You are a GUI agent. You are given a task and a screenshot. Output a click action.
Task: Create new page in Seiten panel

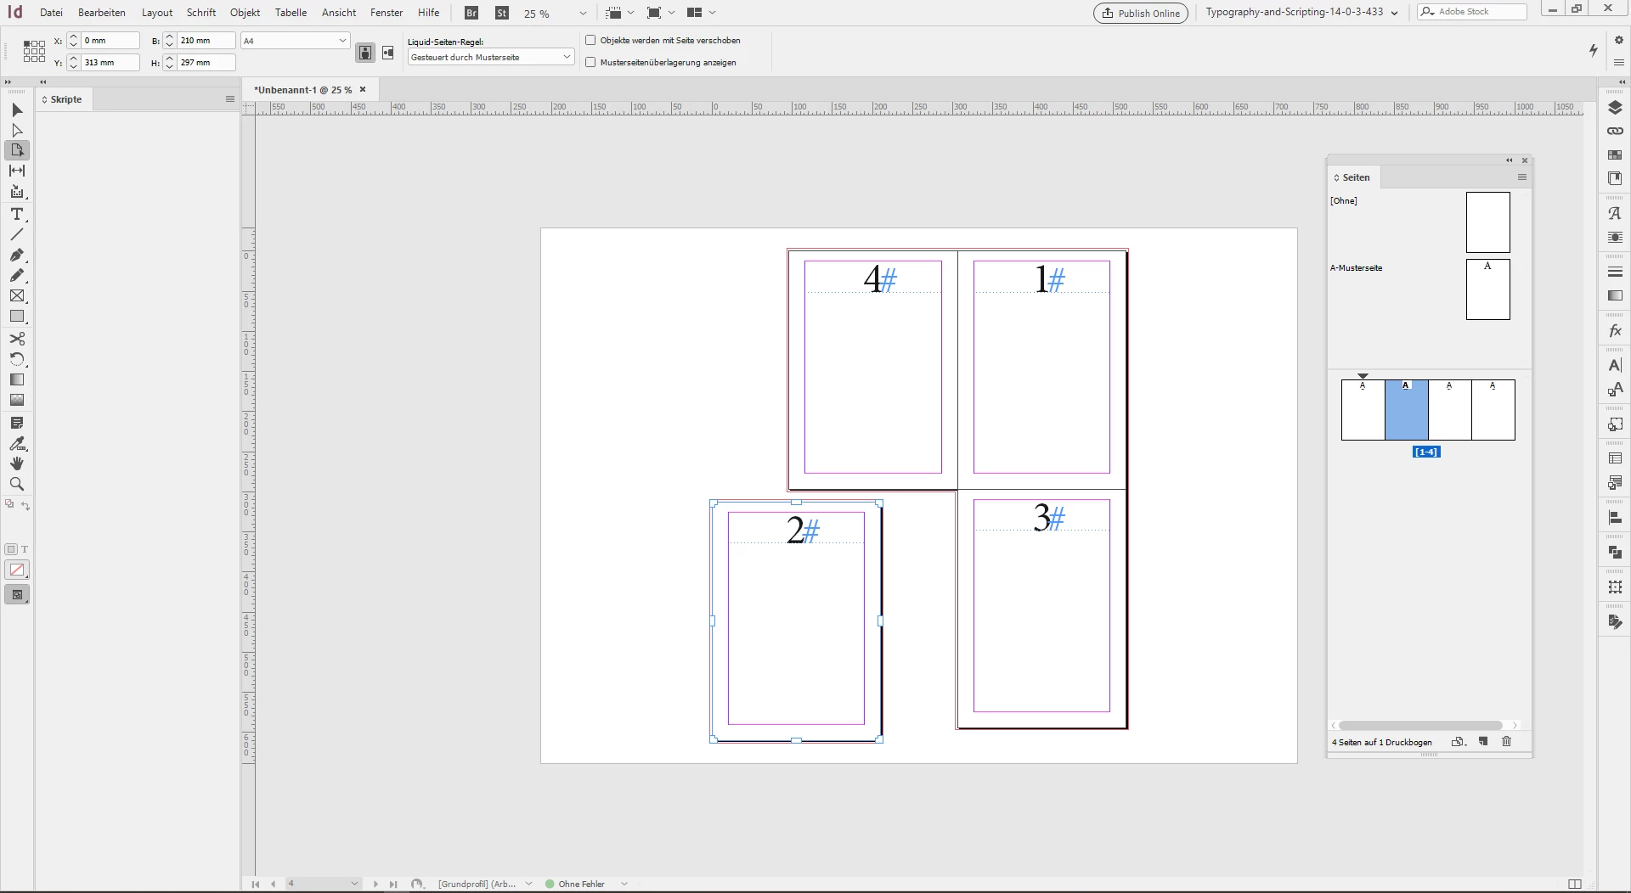pyautogui.click(x=1483, y=742)
